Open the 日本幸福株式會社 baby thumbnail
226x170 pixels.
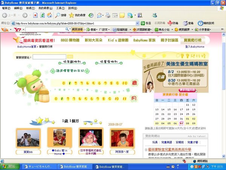tap(91, 138)
